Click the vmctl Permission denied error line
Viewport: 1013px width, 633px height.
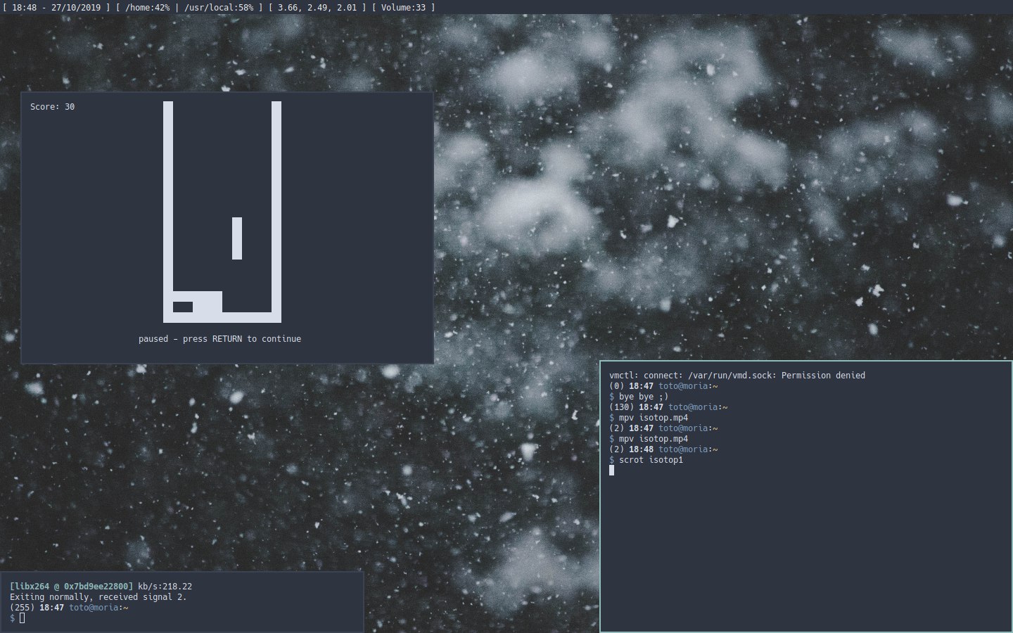pos(737,376)
